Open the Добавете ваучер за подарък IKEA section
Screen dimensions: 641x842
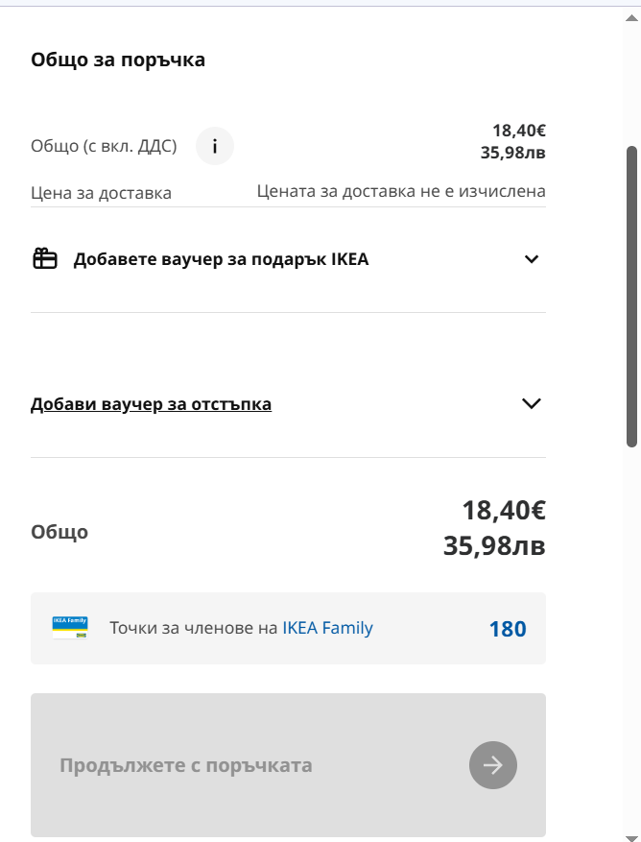(221, 259)
